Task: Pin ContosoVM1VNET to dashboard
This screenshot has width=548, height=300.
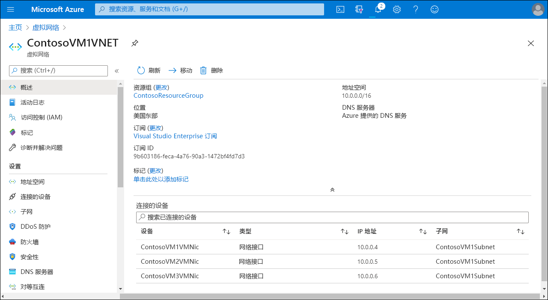Action: coord(134,43)
